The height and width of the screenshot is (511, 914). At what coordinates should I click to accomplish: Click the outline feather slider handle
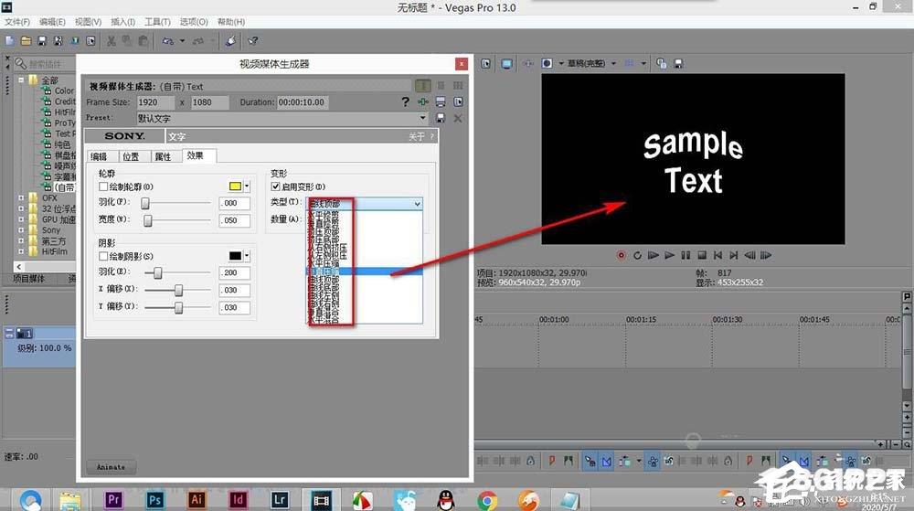[x=145, y=203]
